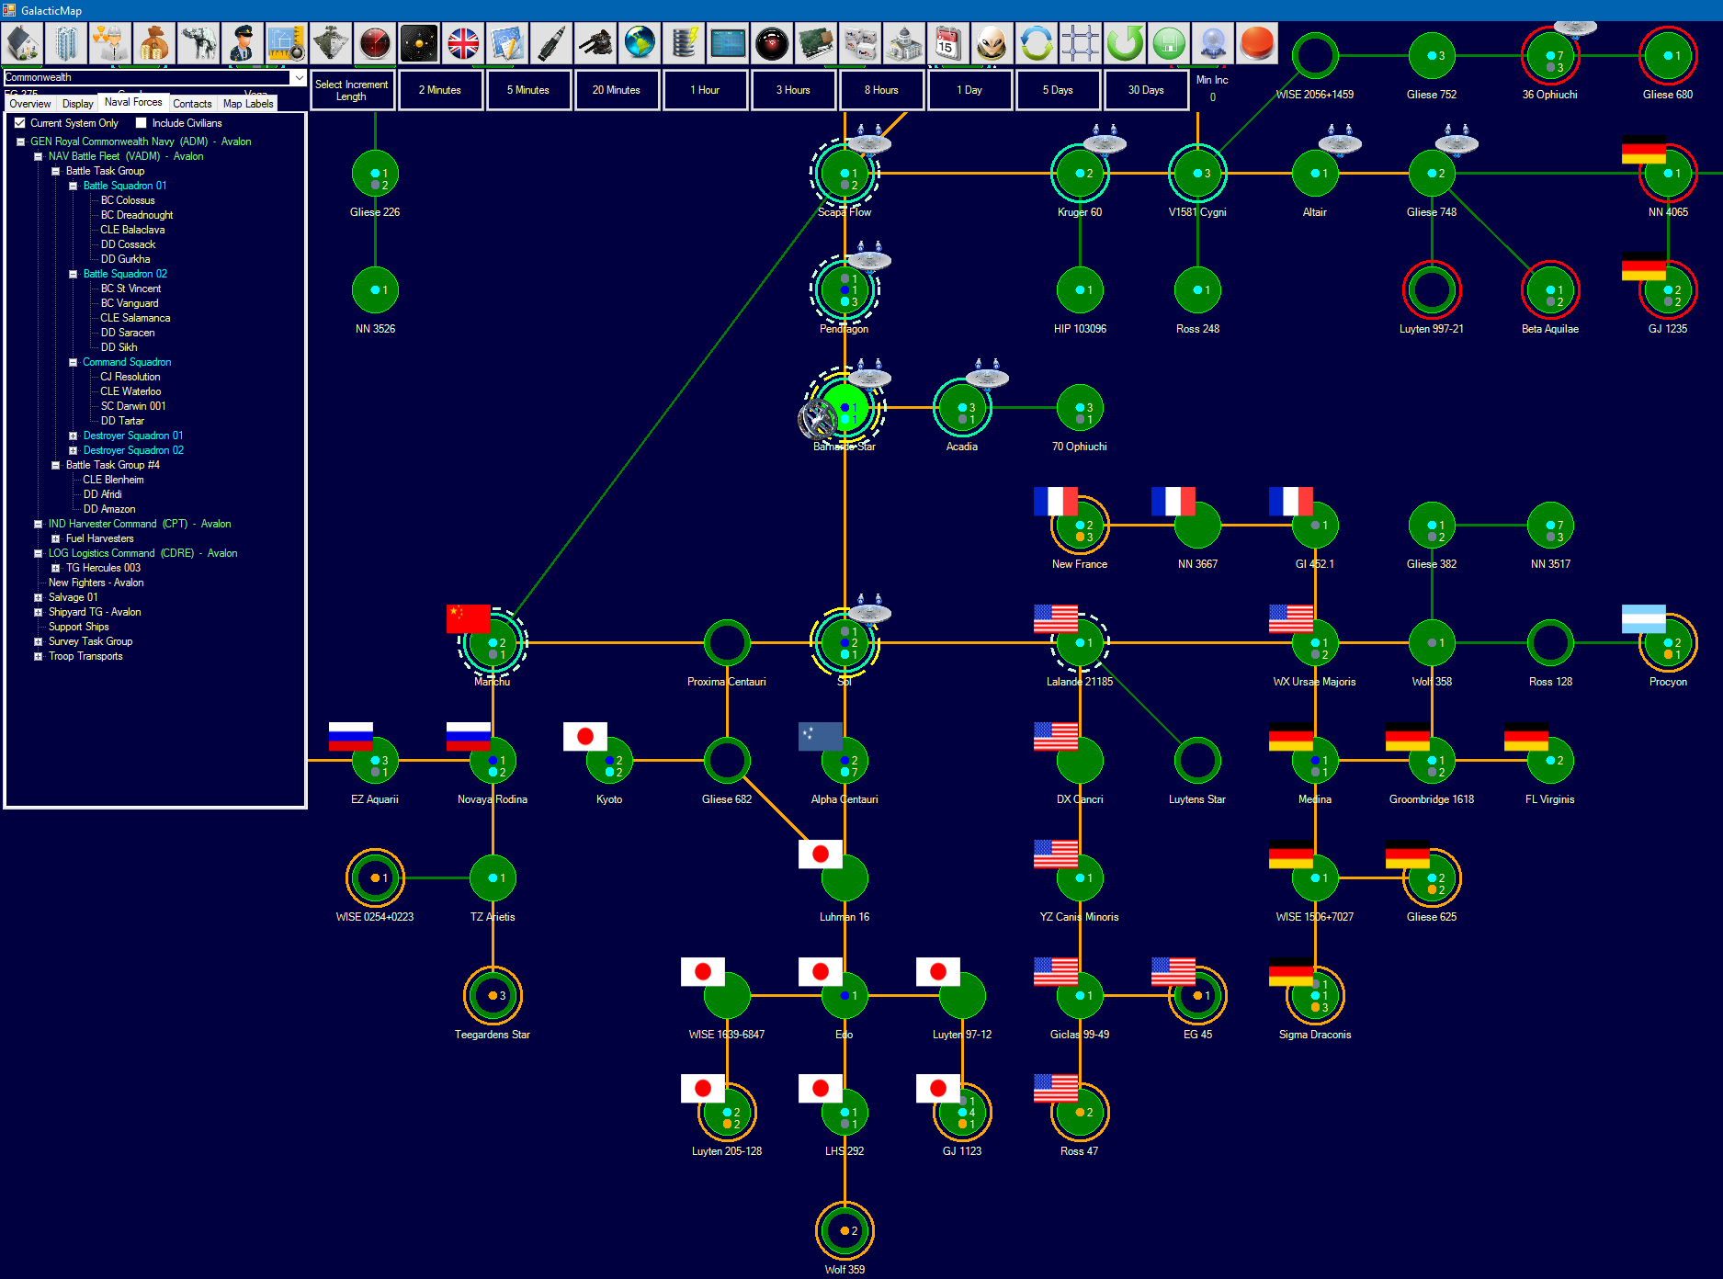The height and width of the screenshot is (1279, 1723).
Task: Open the globe planet toolbar icon
Action: coord(640,43)
